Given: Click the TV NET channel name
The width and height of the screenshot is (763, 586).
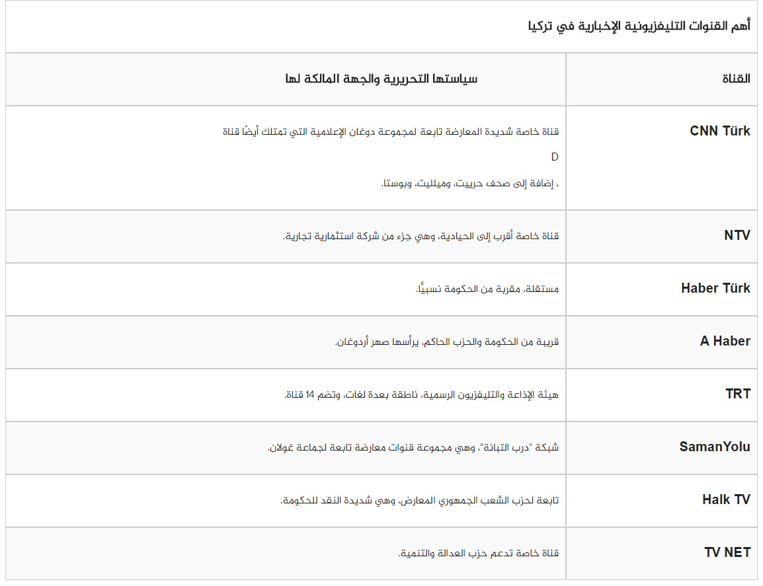Looking at the screenshot, I should coord(727,552).
